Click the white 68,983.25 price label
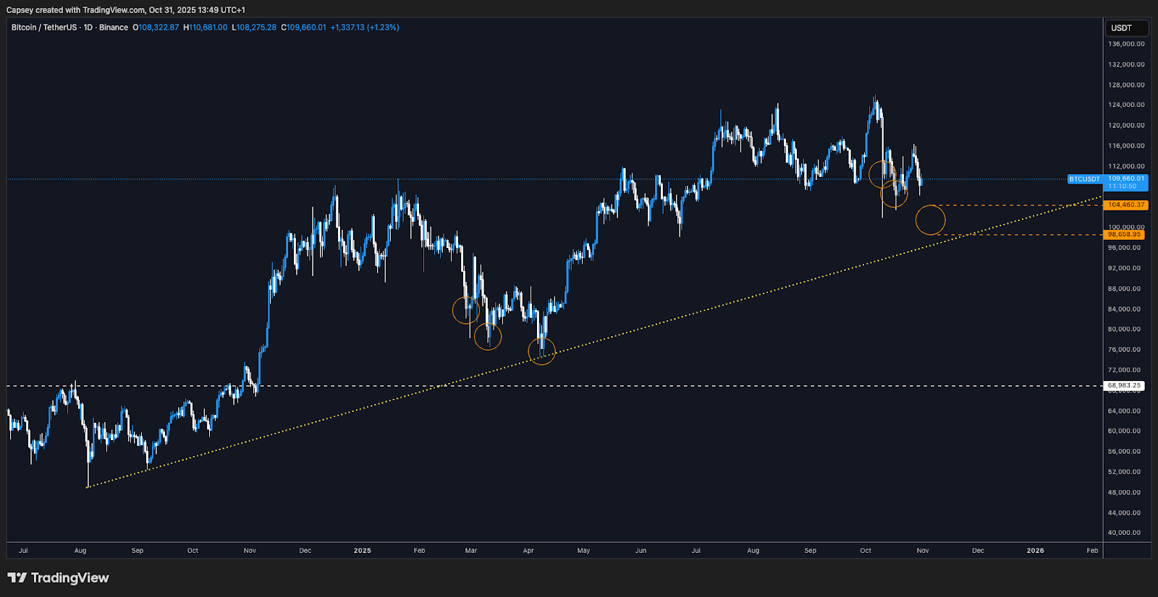The image size is (1158, 597). pyautogui.click(x=1124, y=386)
